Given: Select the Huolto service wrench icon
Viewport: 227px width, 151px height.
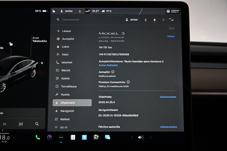Looking at the screenshot, I should click(x=58, y=94).
